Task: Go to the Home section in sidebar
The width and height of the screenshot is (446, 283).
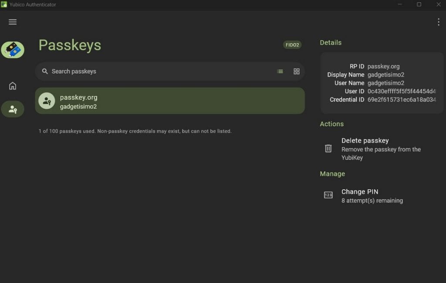Action: (13, 86)
